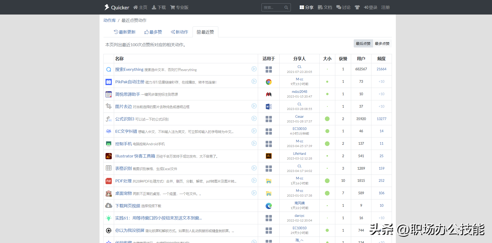Click the lock icon beside 你以为我没锁屏
Screen dimensions: 492x243
tap(109, 231)
